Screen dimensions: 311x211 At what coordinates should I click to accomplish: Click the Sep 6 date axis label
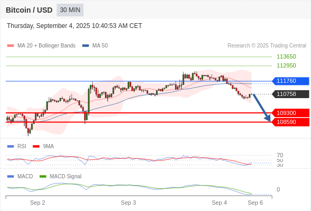[255, 203]
